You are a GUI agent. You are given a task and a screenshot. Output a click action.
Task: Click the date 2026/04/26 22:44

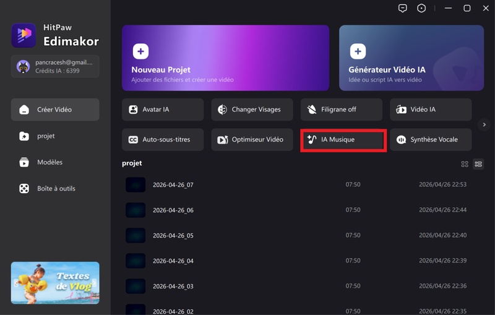click(442, 210)
